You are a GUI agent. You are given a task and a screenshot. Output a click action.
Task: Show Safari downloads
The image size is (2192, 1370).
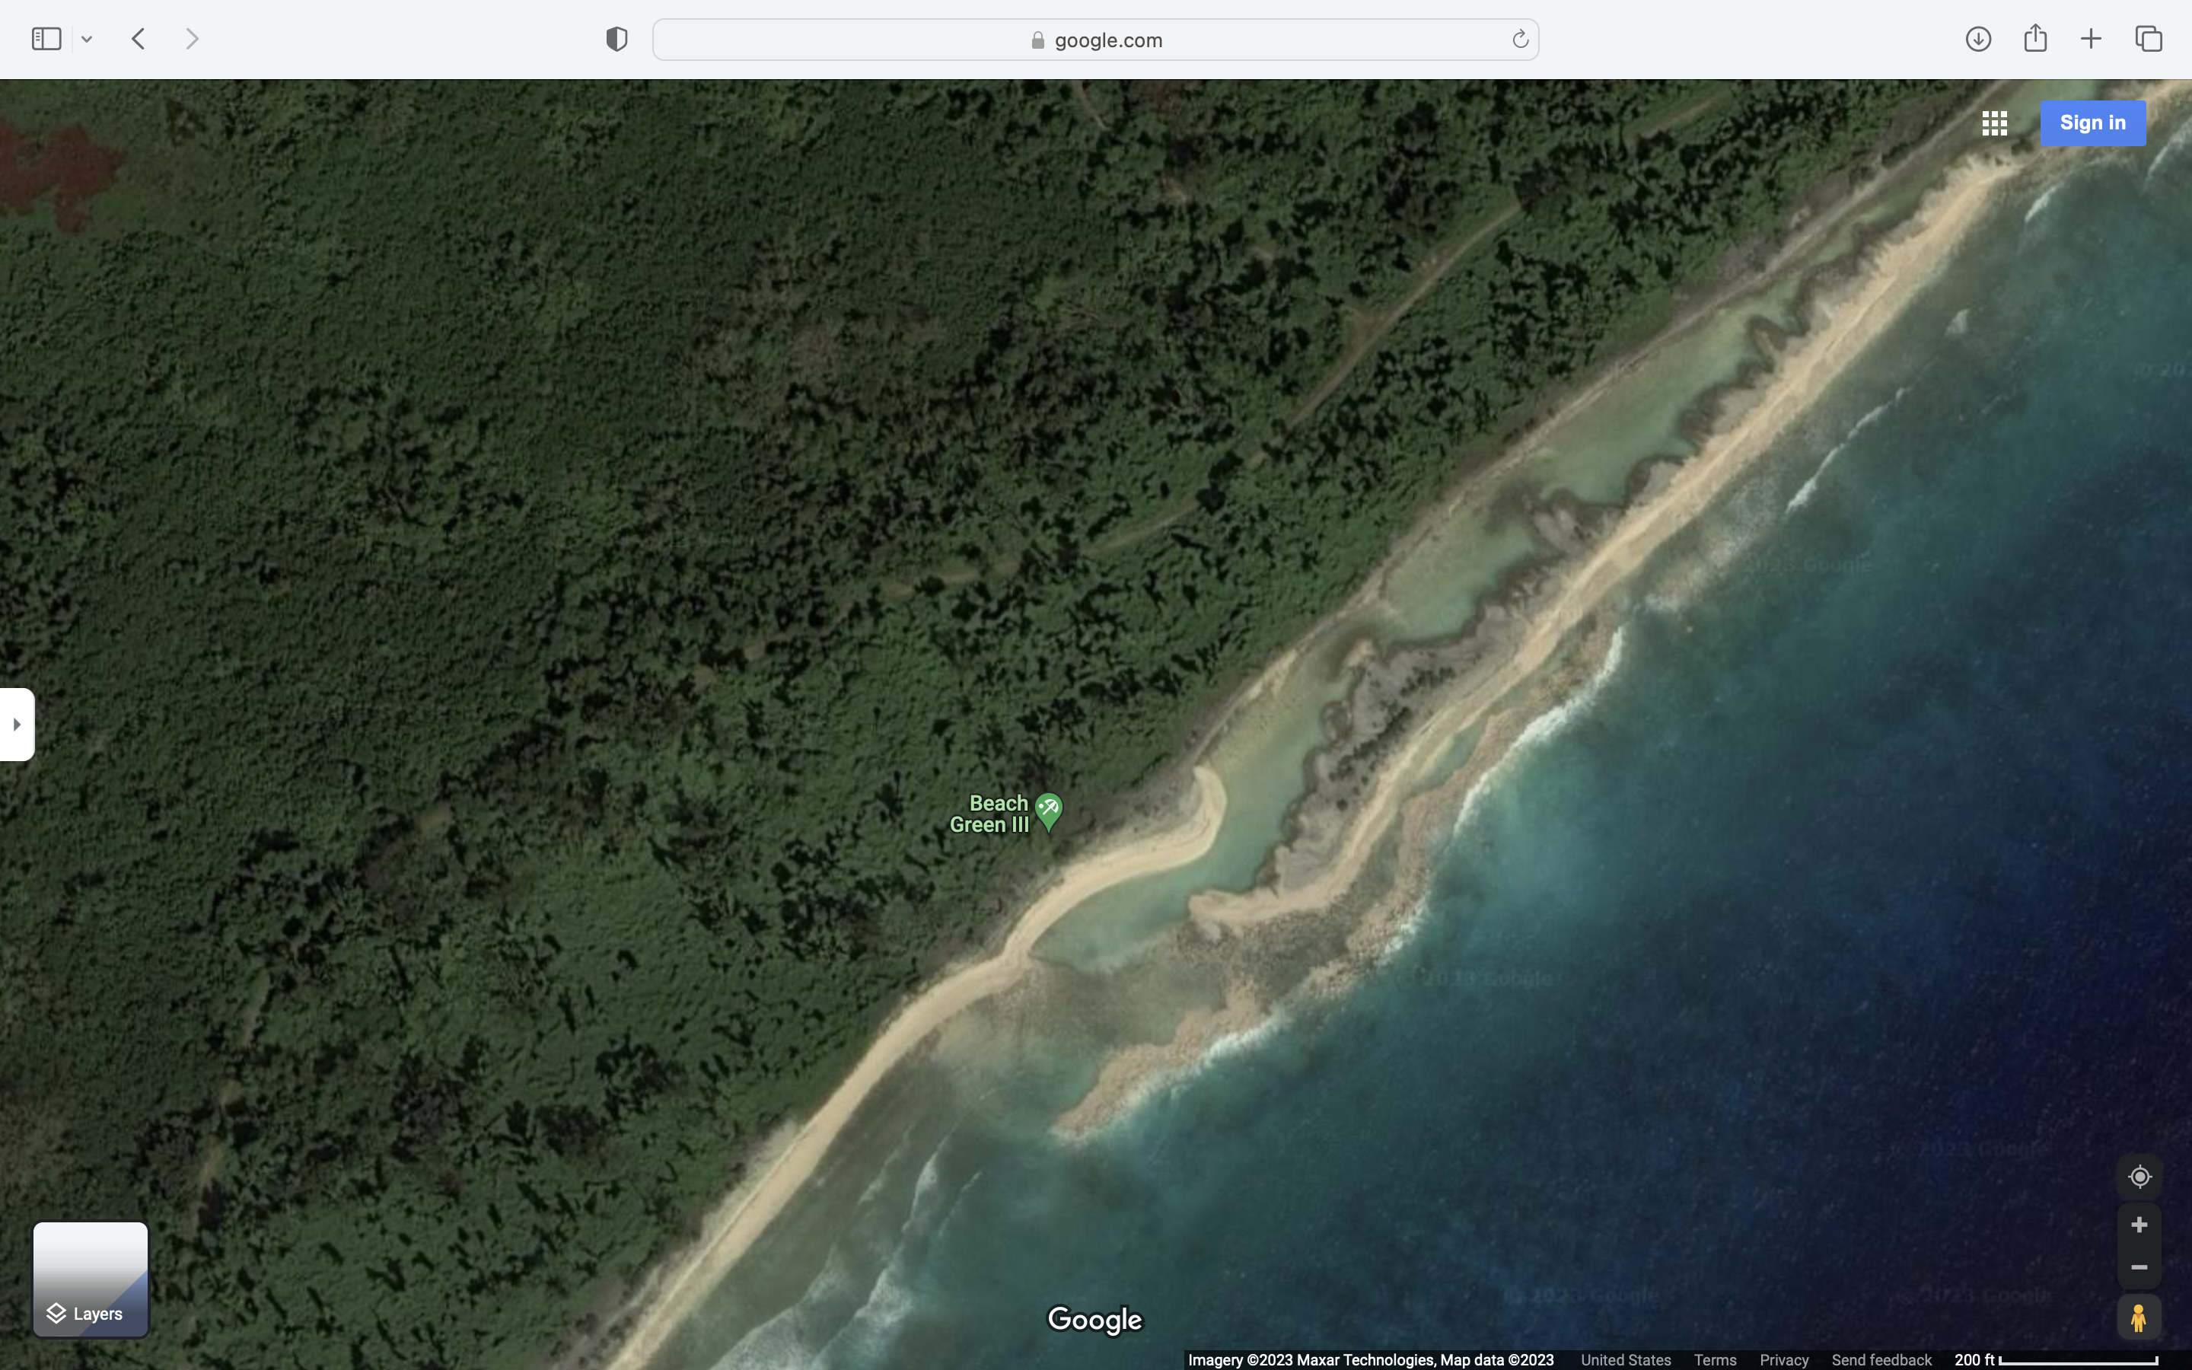(1977, 39)
